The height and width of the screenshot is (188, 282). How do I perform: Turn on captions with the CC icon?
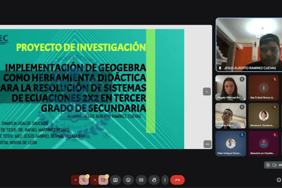(141, 180)
